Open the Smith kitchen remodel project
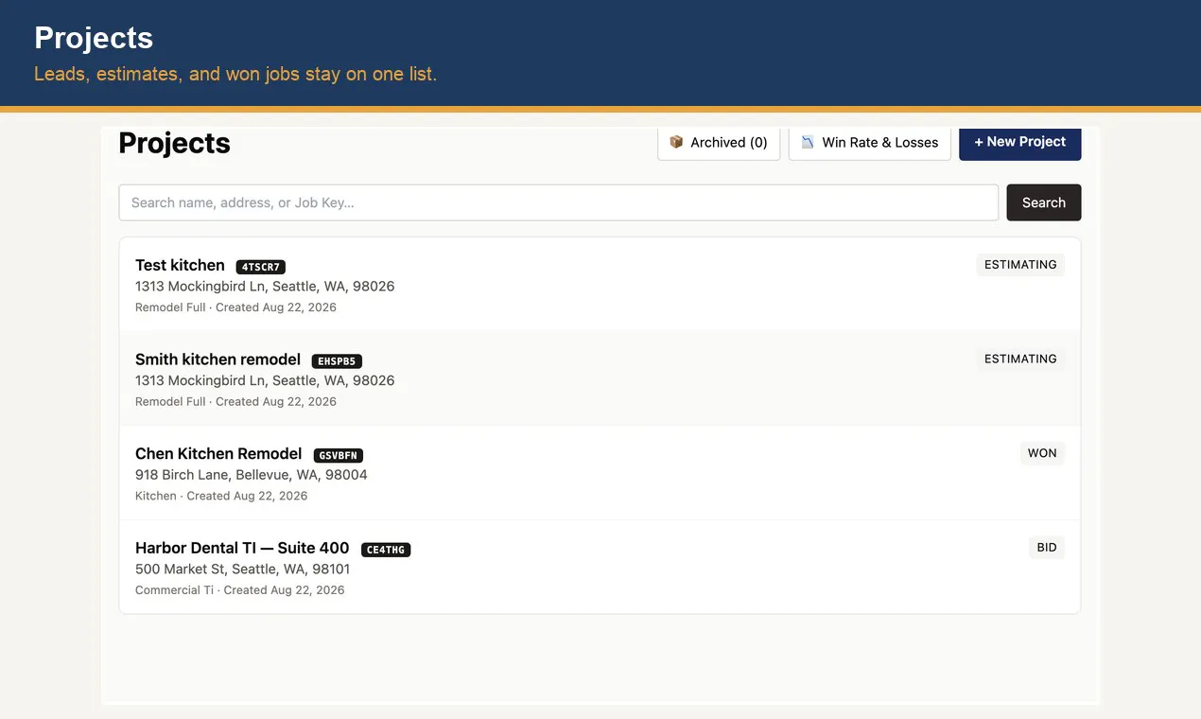1201x719 pixels. pyautogui.click(x=600, y=378)
